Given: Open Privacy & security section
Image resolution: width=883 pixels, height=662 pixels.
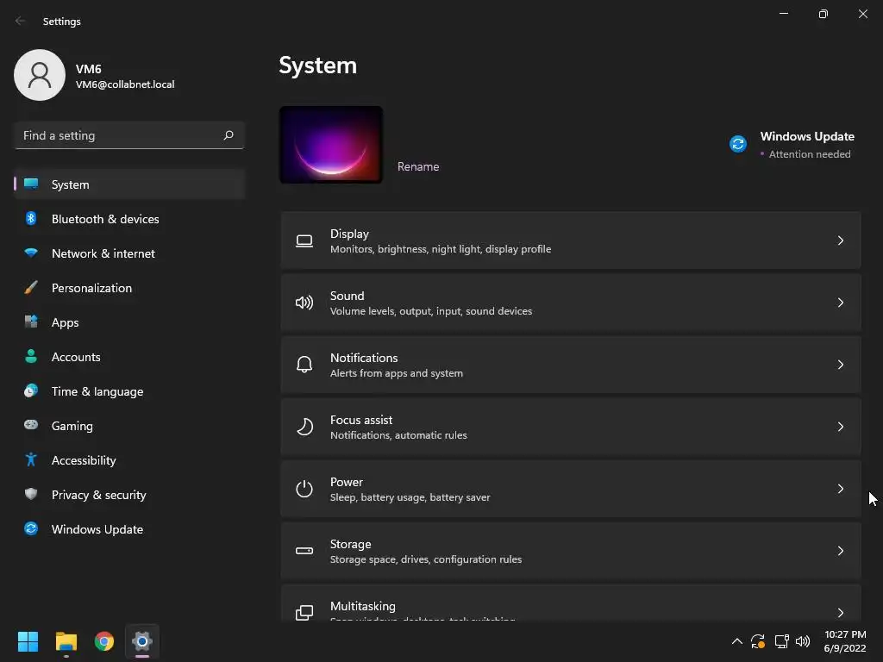Looking at the screenshot, I should [x=129, y=494].
